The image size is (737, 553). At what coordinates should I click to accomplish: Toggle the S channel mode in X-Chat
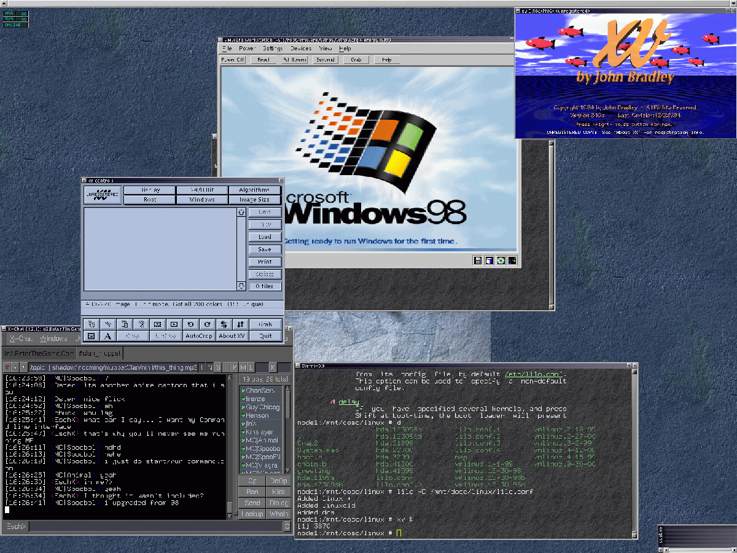click(x=218, y=367)
